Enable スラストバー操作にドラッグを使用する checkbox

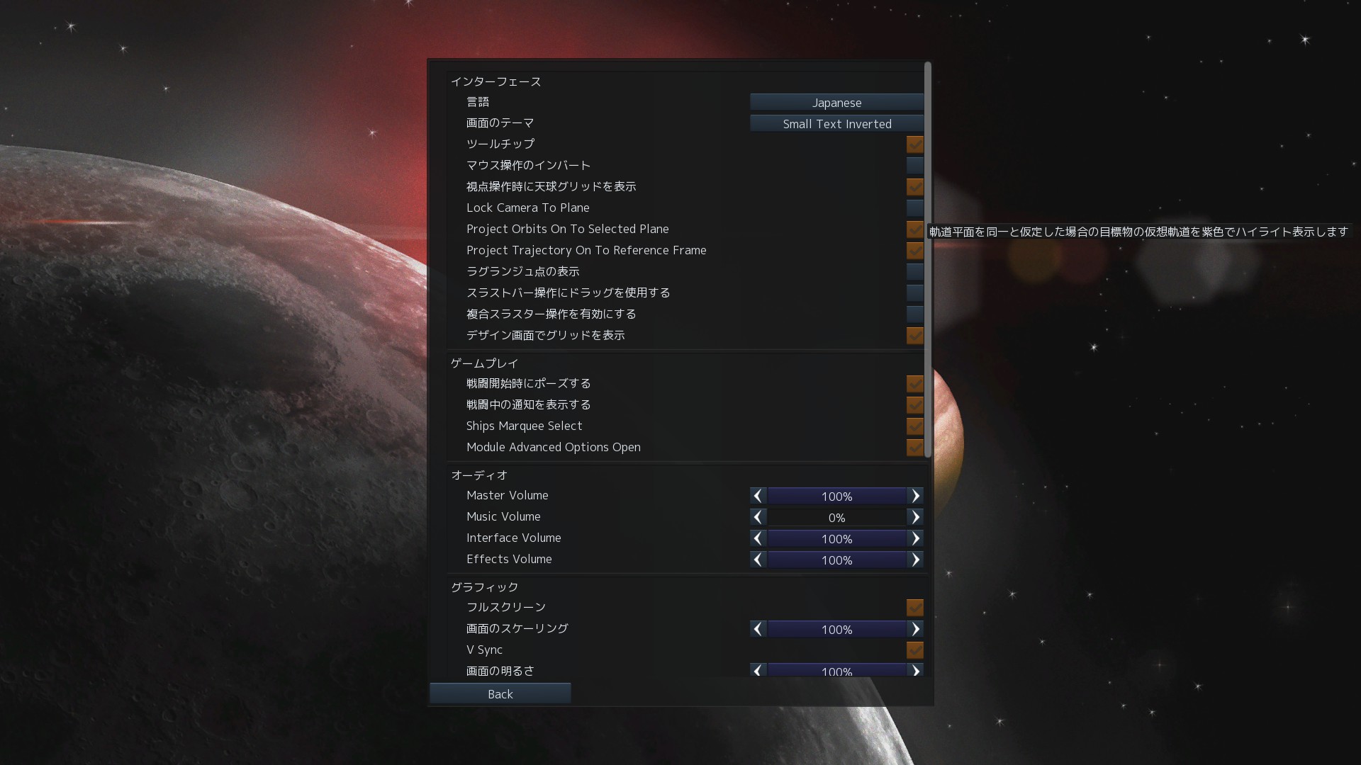[915, 293]
